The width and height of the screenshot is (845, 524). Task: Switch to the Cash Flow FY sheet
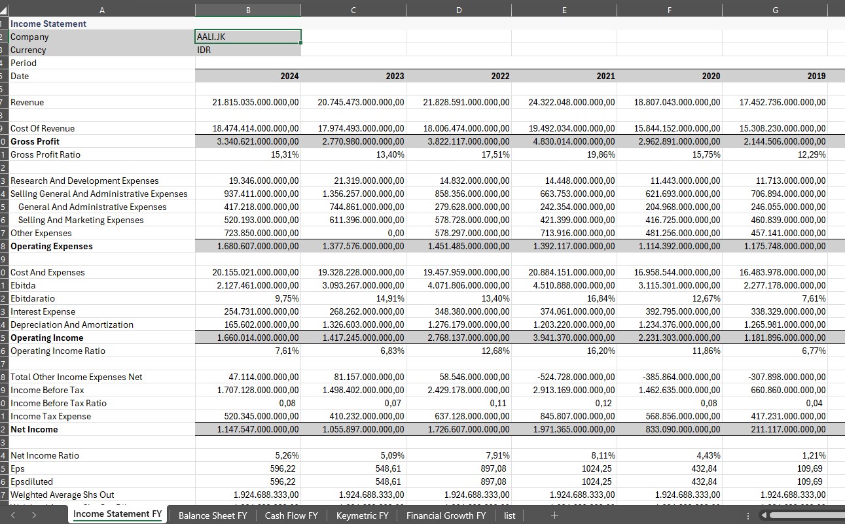pyautogui.click(x=291, y=515)
